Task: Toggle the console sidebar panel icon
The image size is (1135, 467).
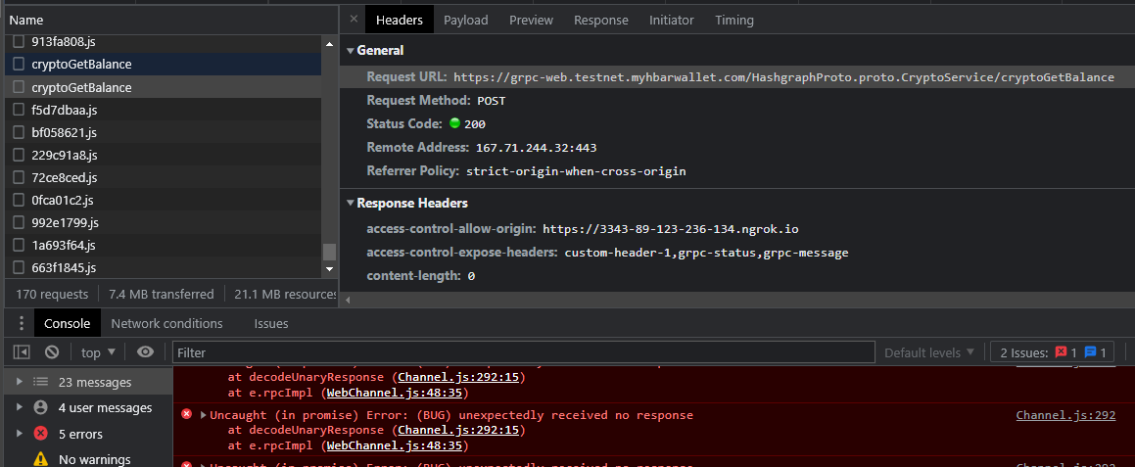Action: tap(22, 352)
